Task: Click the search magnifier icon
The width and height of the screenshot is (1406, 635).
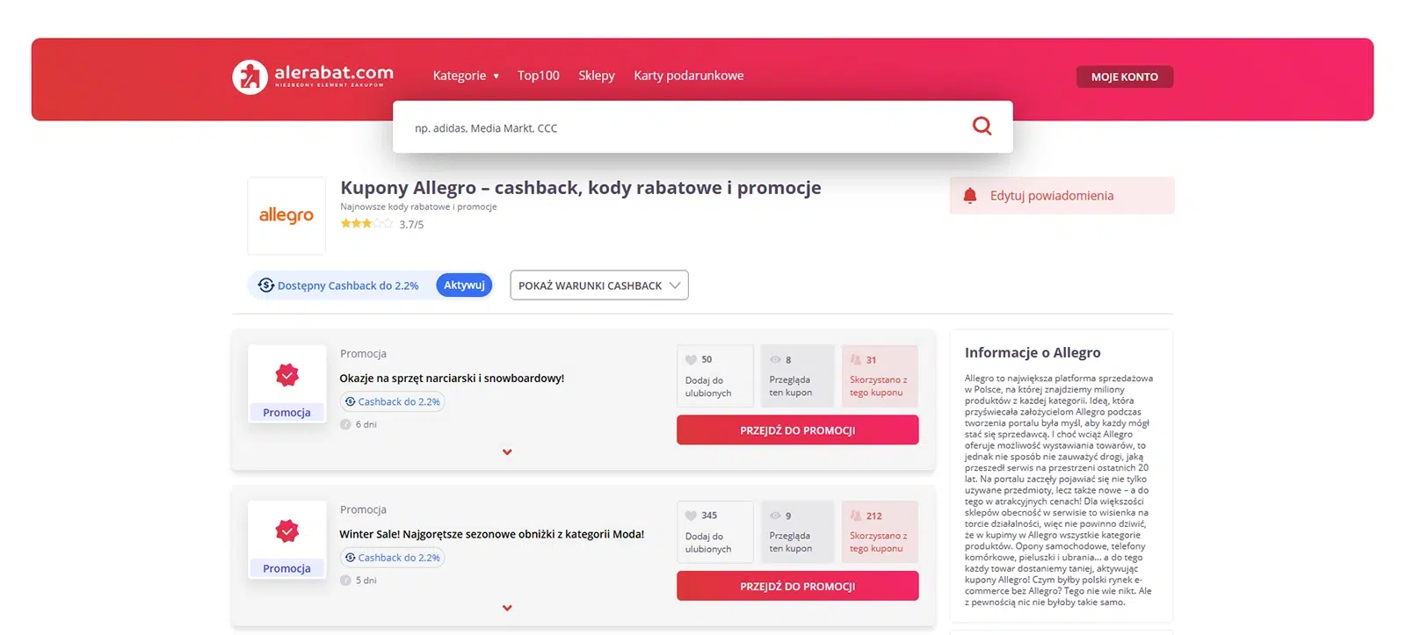Action: point(982,126)
